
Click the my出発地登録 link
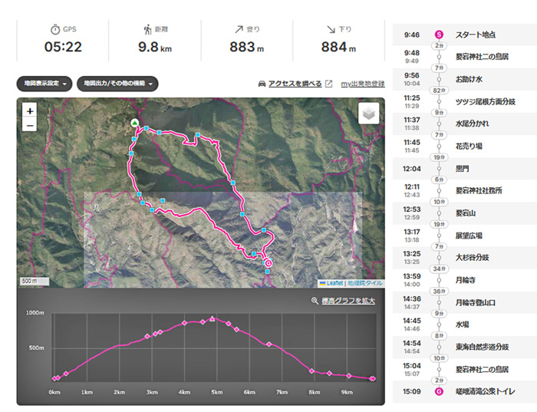362,84
